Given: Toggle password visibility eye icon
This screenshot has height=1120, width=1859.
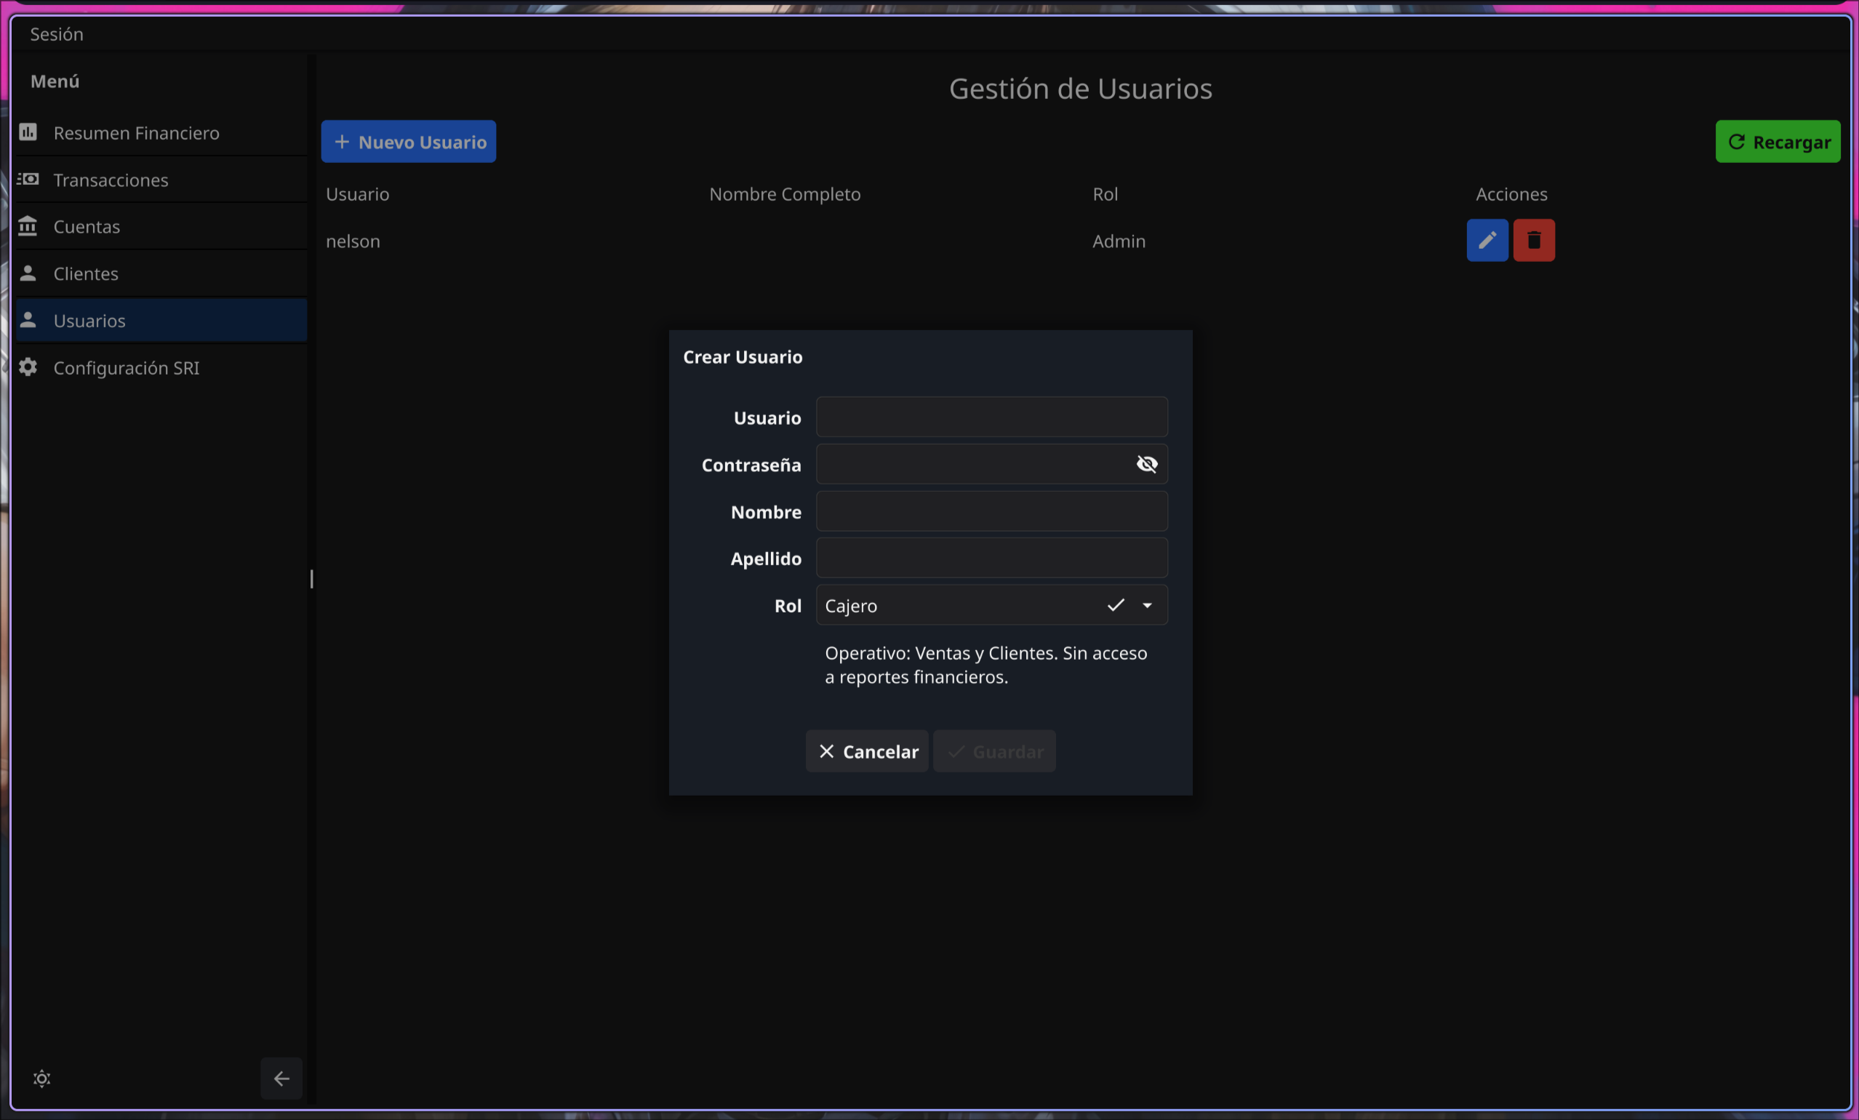Looking at the screenshot, I should (1146, 464).
